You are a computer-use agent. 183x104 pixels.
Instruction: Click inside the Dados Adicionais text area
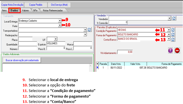(46, 68)
